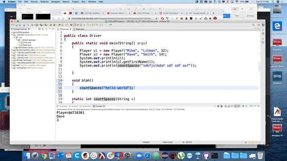Click the browser address bar with blackboard URL
Viewport: 287px width, 161px height.
[x=112, y=18]
